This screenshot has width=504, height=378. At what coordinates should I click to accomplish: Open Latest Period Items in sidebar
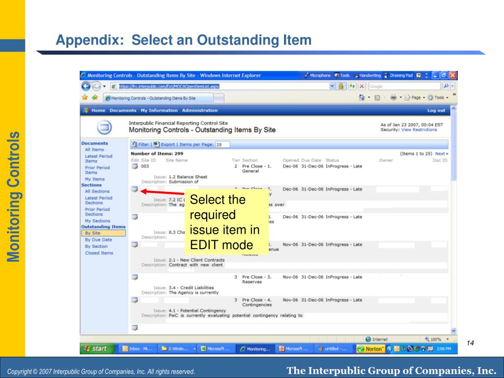[98, 158]
